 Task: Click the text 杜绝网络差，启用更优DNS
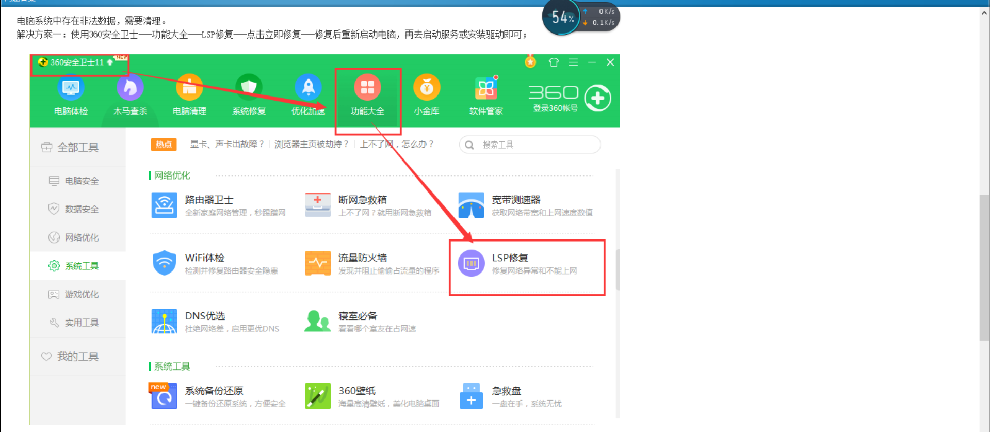pyautogui.click(x=232, y=329)
